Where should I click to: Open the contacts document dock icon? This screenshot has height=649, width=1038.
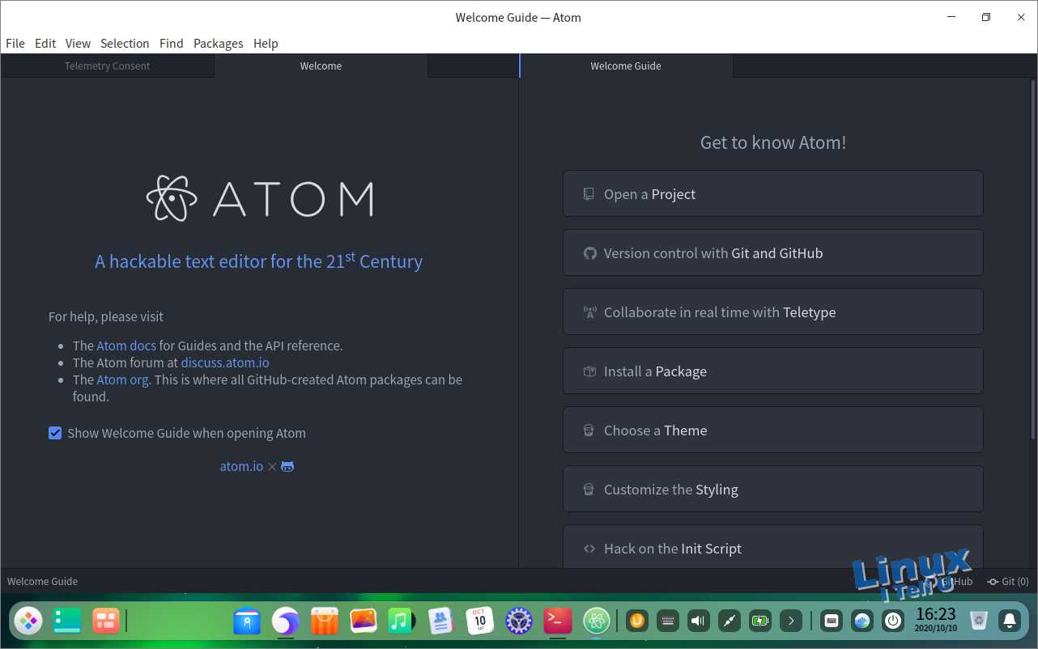coord(440,621)
